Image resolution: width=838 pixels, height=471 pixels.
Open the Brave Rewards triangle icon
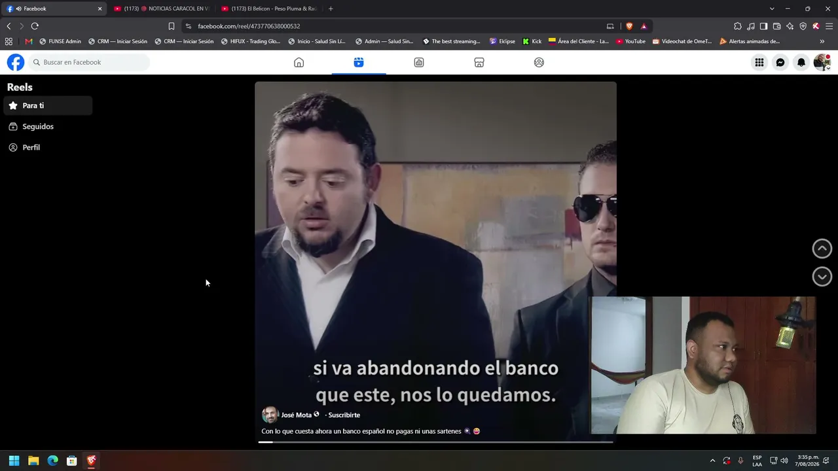click(x=644, y=26)
